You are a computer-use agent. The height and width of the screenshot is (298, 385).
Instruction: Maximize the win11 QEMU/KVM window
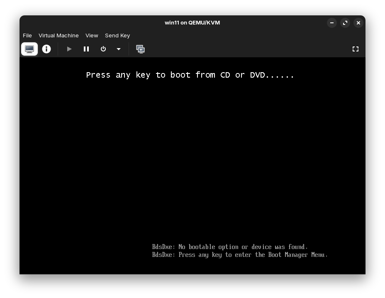345,23
